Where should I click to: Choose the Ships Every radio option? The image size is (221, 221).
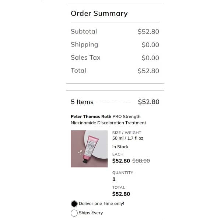point(74,213)
